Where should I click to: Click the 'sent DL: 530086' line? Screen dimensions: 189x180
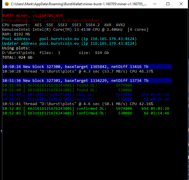[x=86, y=99]
